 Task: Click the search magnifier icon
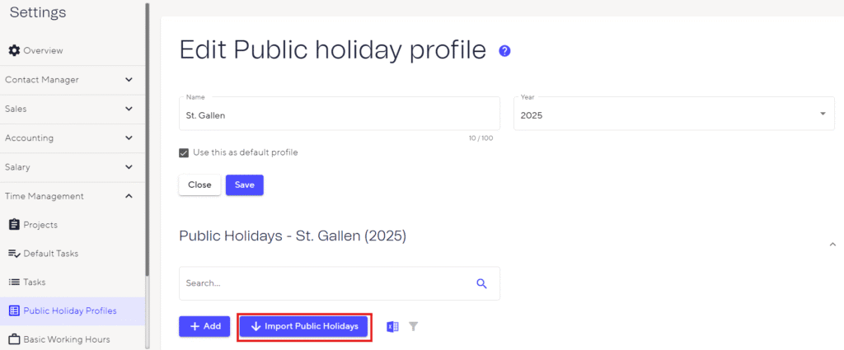(482, 283)
